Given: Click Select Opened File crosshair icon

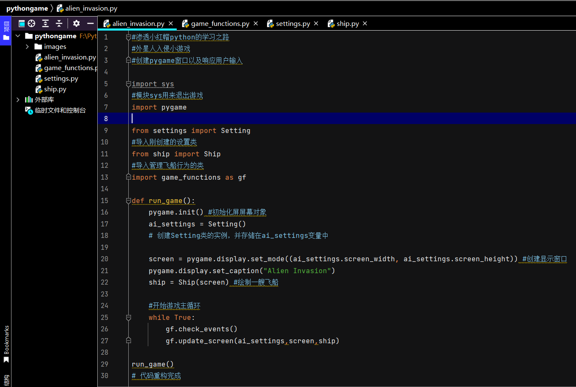Looking at the screenshot, I should click(31, 23).
